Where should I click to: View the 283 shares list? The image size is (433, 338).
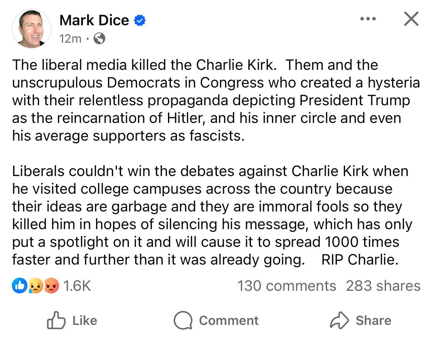[x=383, y=286]
